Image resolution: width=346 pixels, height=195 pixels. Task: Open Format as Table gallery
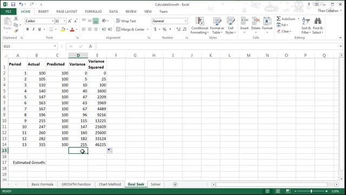click(217, 25)
